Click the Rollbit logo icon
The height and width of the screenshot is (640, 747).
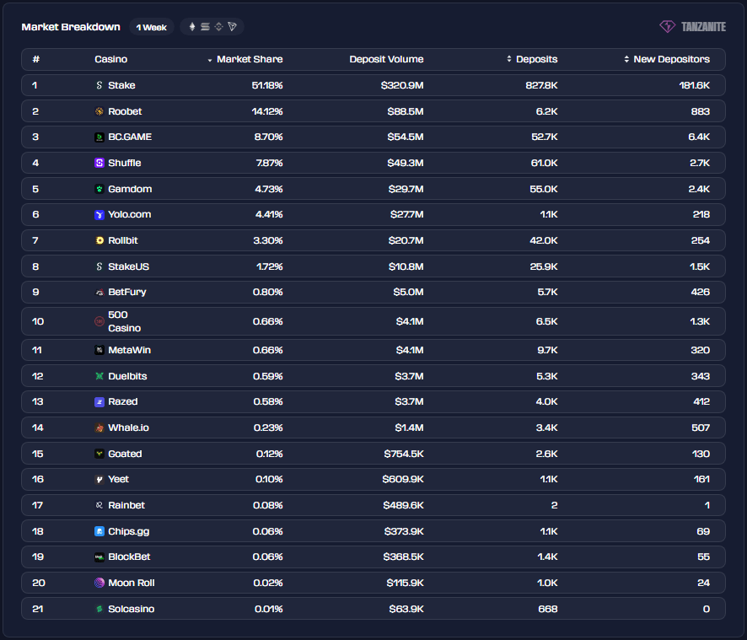[x=99, y=240]
